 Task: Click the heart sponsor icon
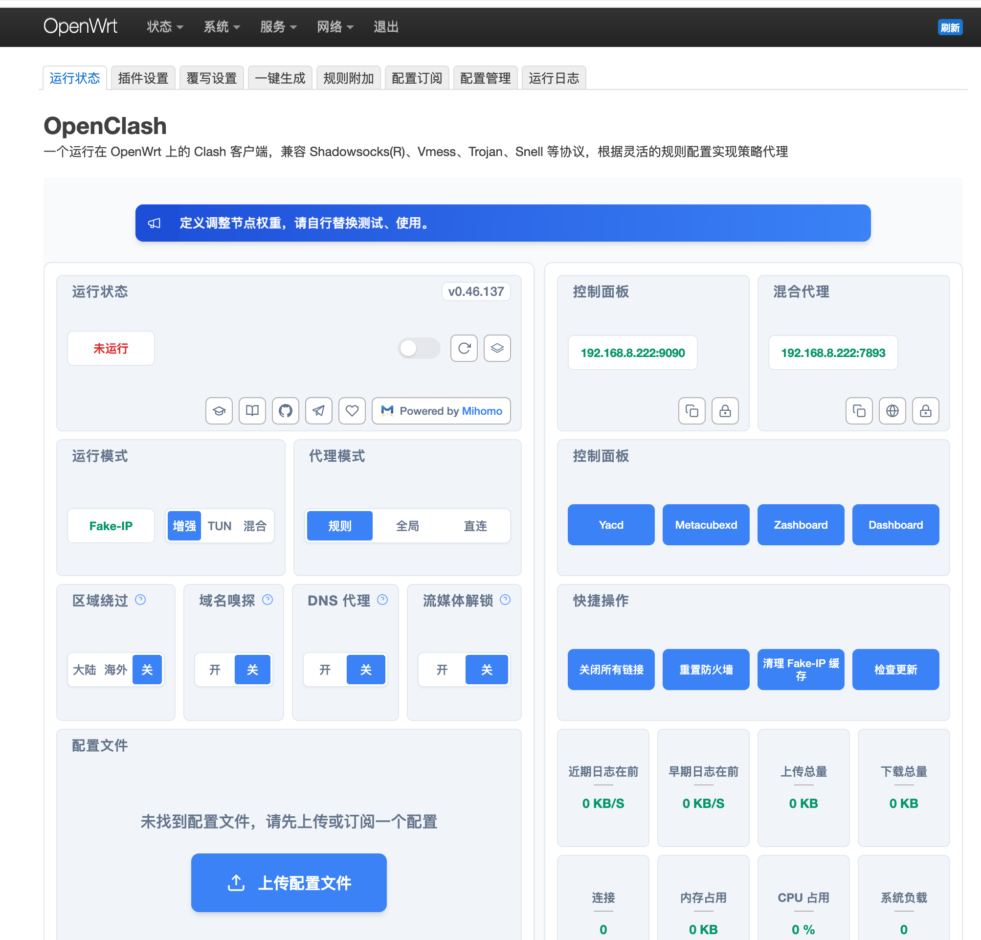coord(352,411)
